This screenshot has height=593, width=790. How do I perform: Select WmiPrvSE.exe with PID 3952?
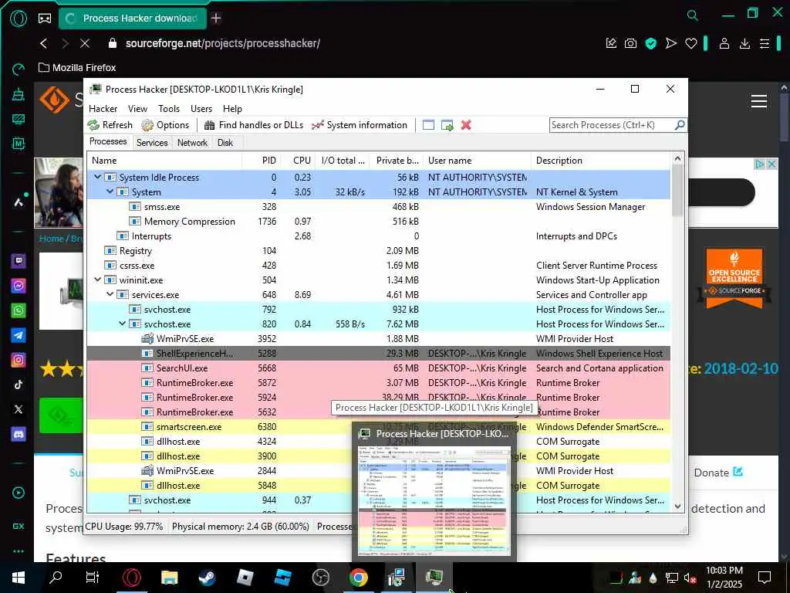pyautogui.click(x=378, y=339)
